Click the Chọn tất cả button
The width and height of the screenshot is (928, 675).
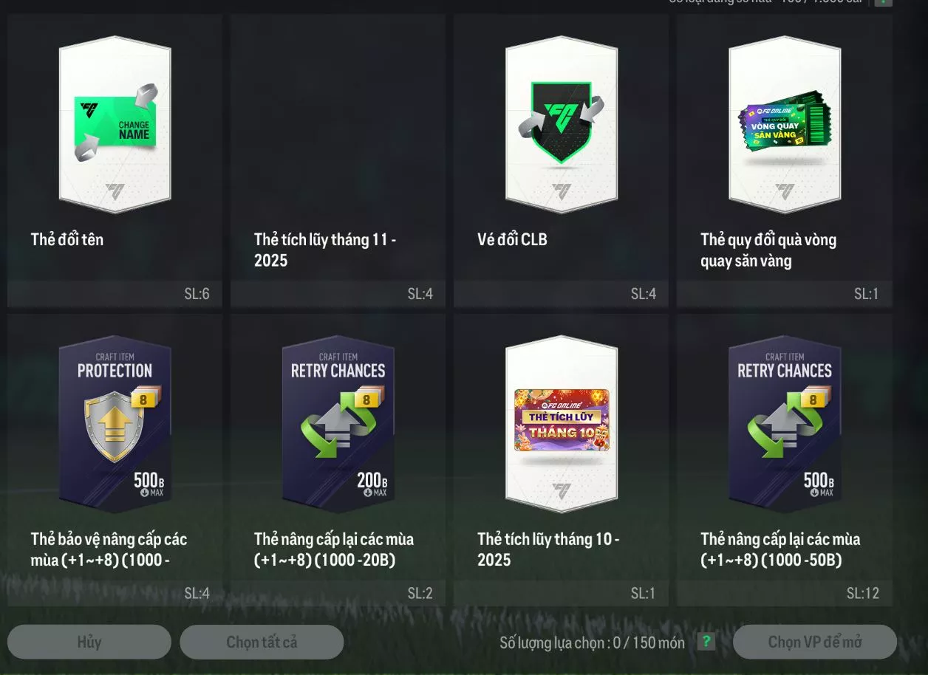pyautogui.click(x=262, y=642)
